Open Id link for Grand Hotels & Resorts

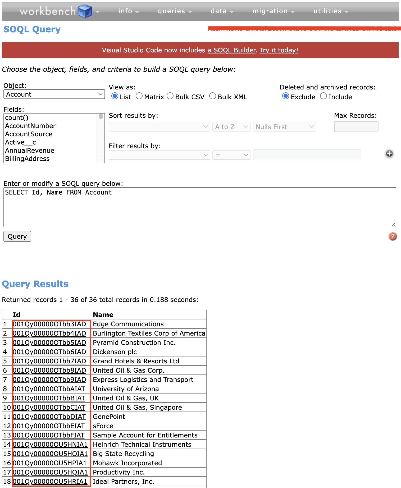coord(50,361)
